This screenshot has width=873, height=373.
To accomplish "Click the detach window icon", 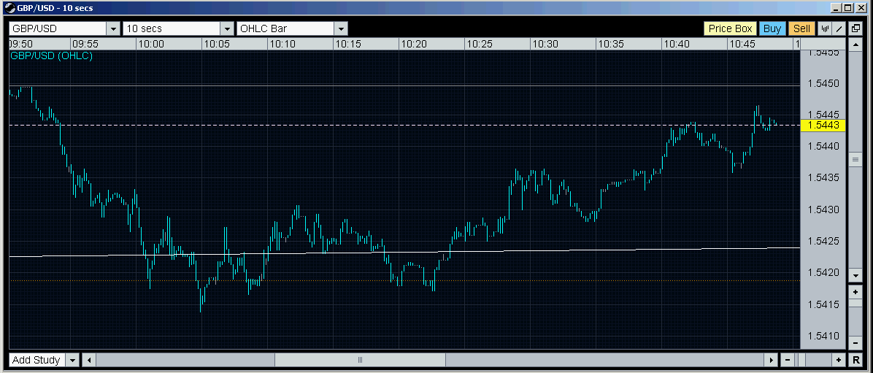I will 855,28.
